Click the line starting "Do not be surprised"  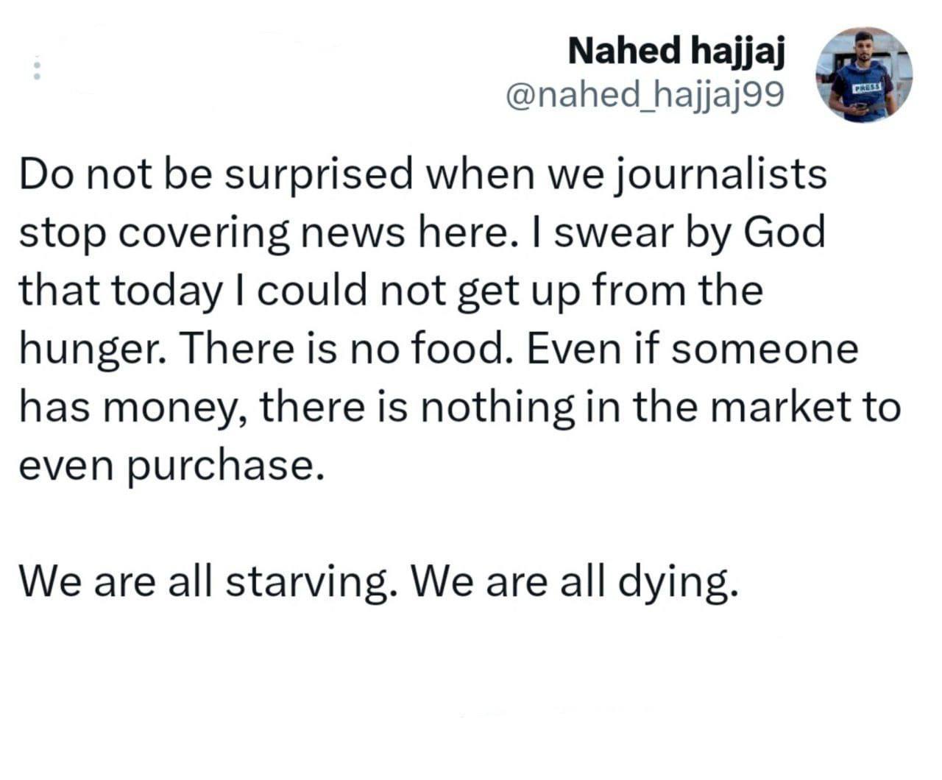click(x=423, y=175)
